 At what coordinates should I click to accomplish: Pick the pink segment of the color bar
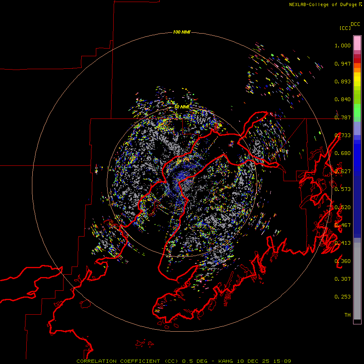(357, 43)
